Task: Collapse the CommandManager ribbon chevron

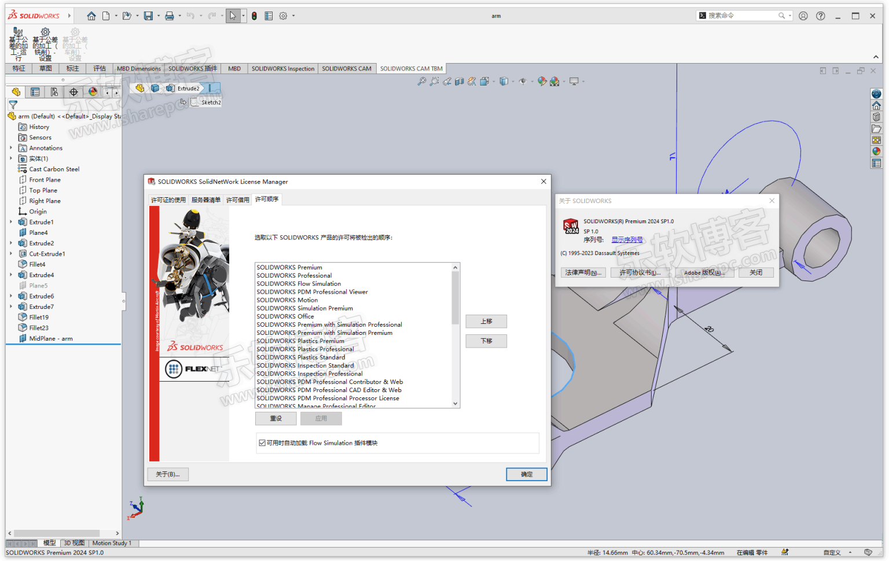Action: pyautogui.click(x=876, y=57)
